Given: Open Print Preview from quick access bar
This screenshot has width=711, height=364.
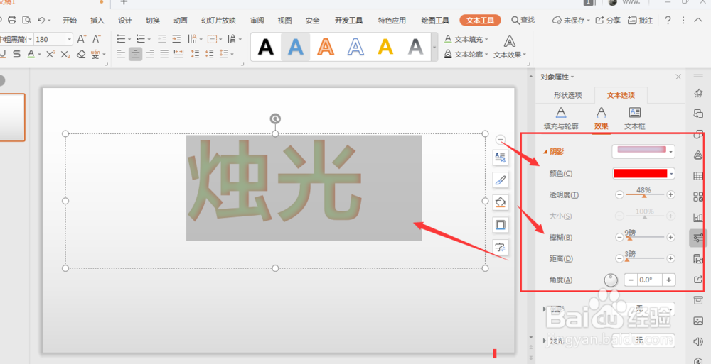Looking at the screenshot, I should [x=27, y=20].
